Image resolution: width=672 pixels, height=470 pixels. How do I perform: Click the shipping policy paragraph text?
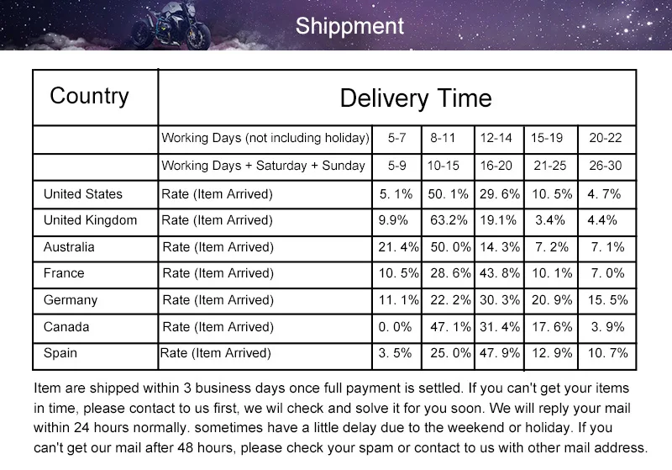[340, 418]
